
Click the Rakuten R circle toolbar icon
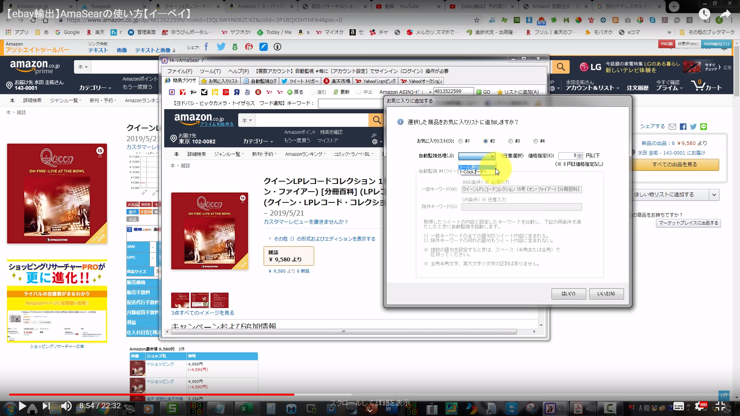pos(258,92)
